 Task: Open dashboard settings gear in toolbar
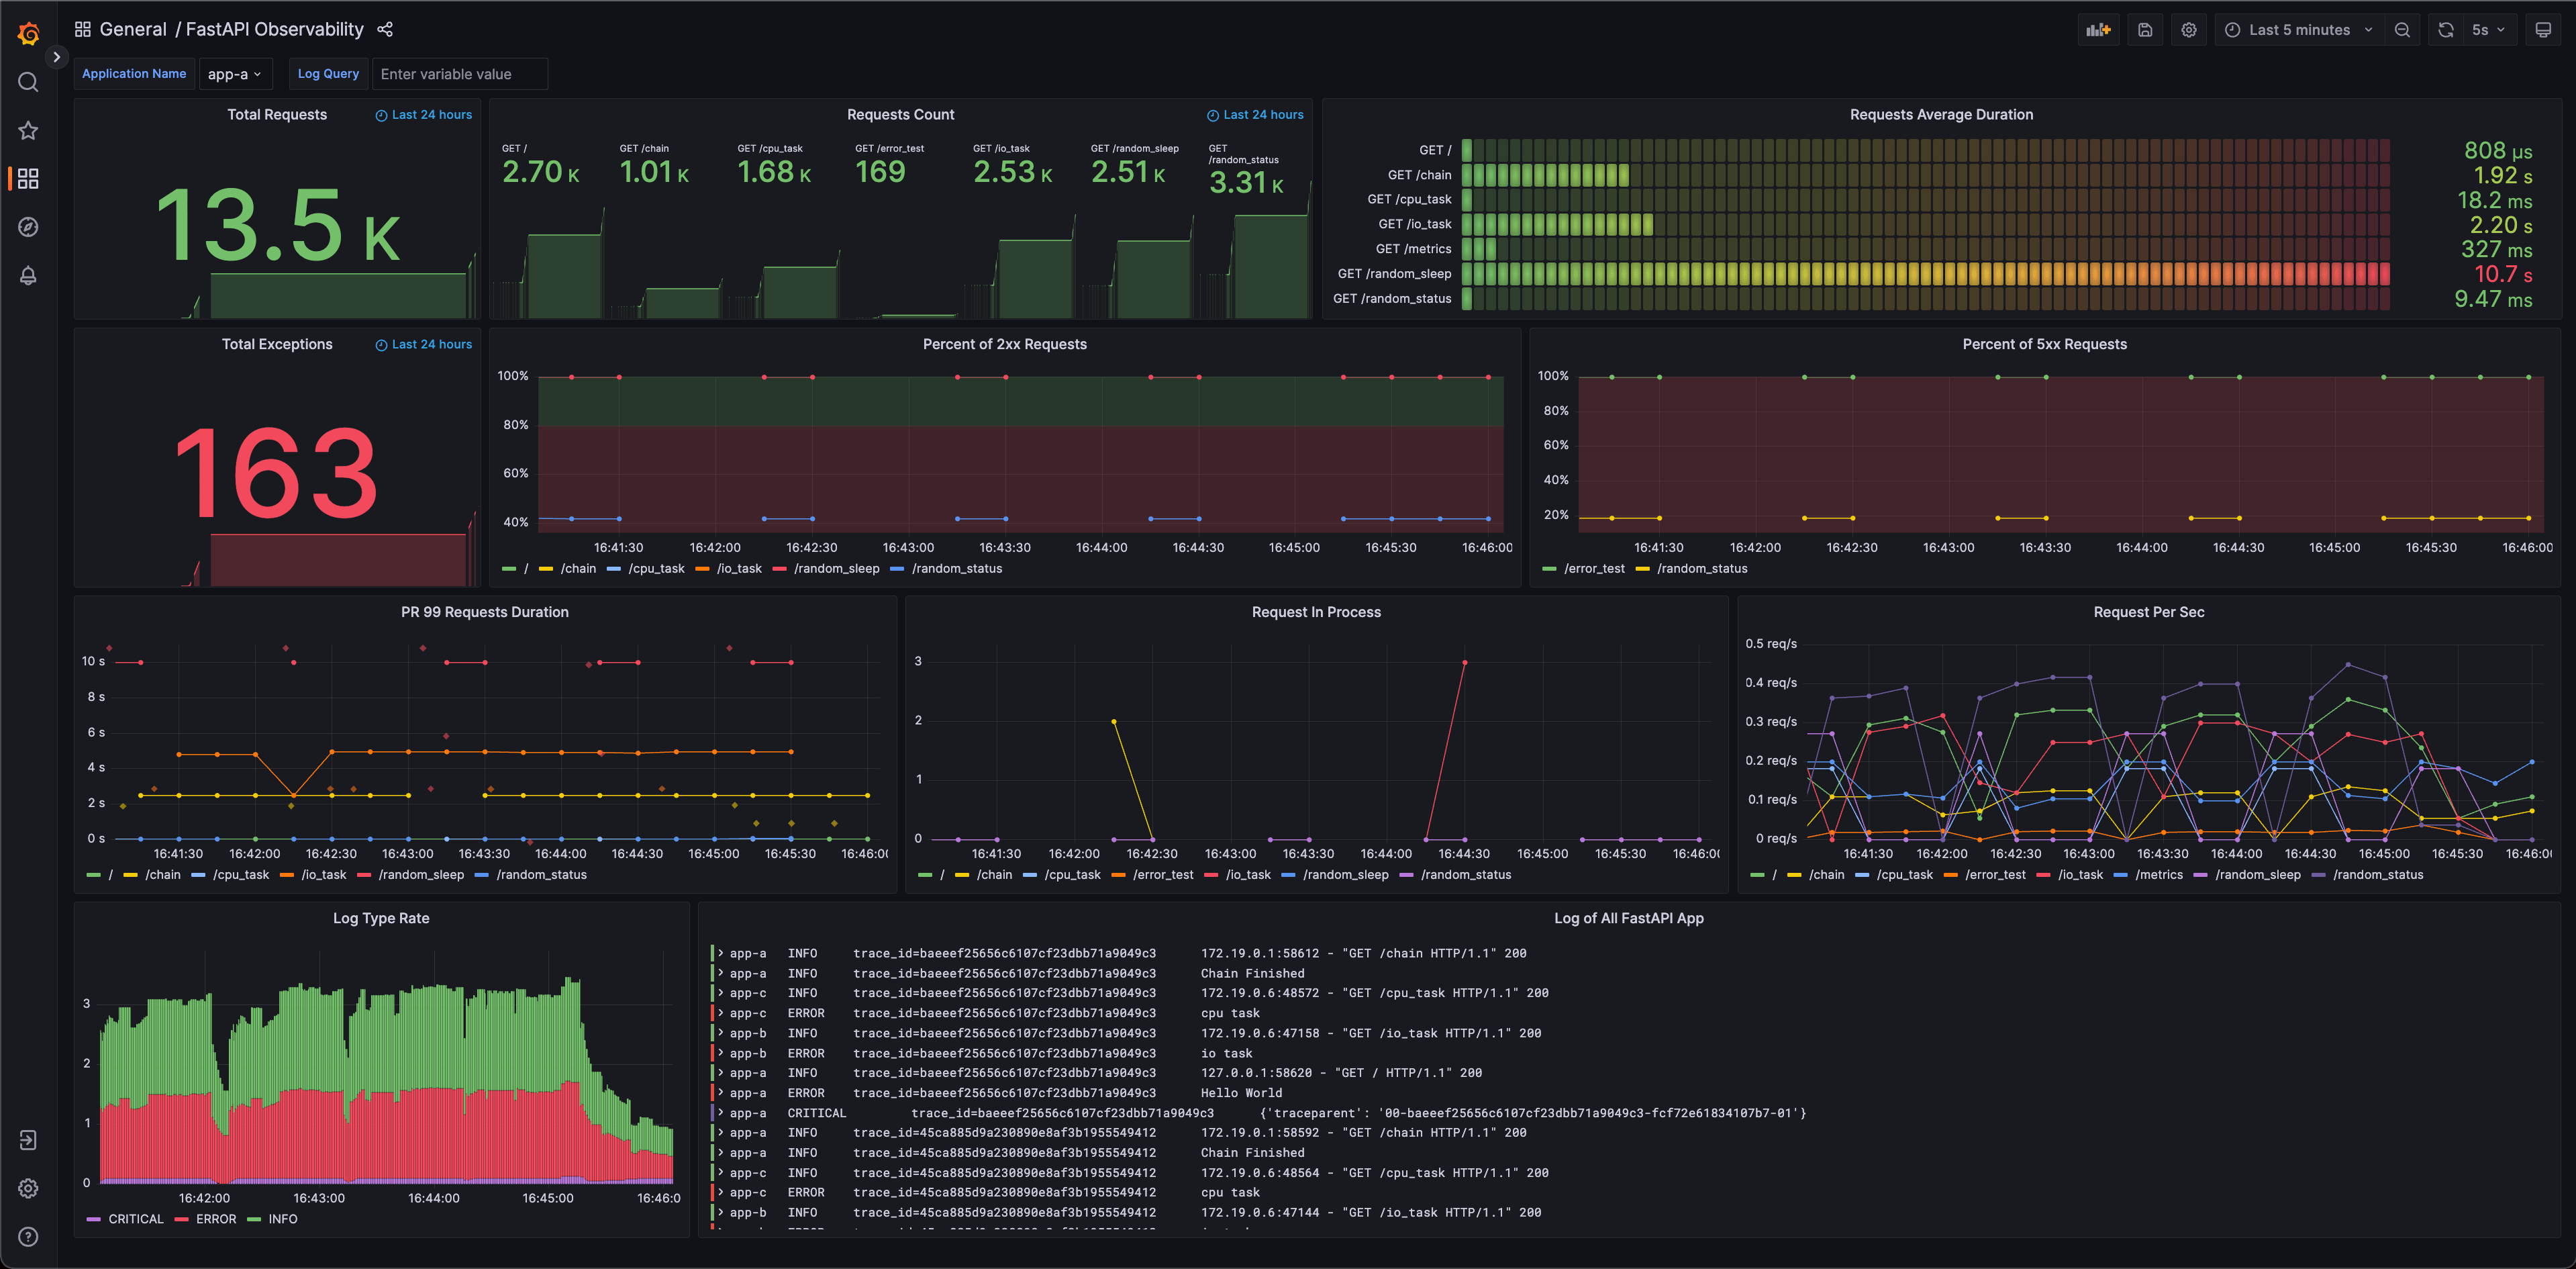(2189, 30)
